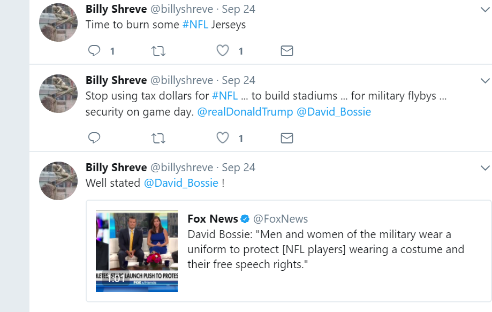Click @David_Bossie mention in 'Well stated' tweet
The width and height of the screenshot is (492, 312).
[x=181, y=183]
